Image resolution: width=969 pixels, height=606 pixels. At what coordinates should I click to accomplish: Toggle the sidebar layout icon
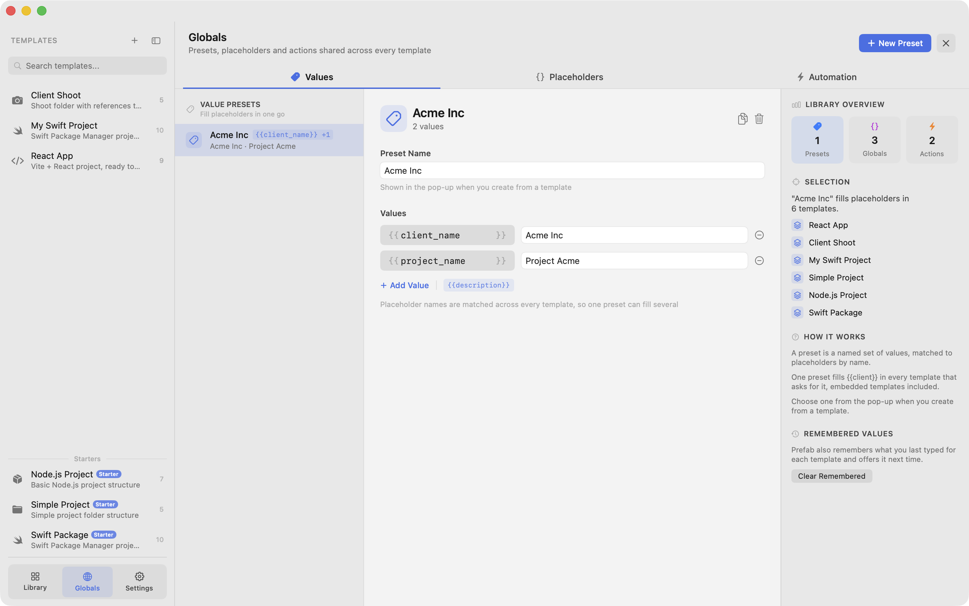(x=156, y=40)
